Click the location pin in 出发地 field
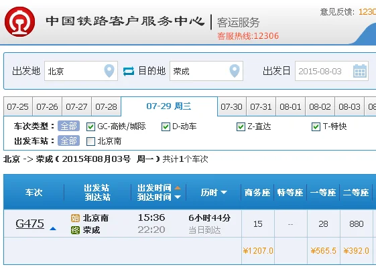Viewport: 376px width, 269px height. (x=109, y=71)
